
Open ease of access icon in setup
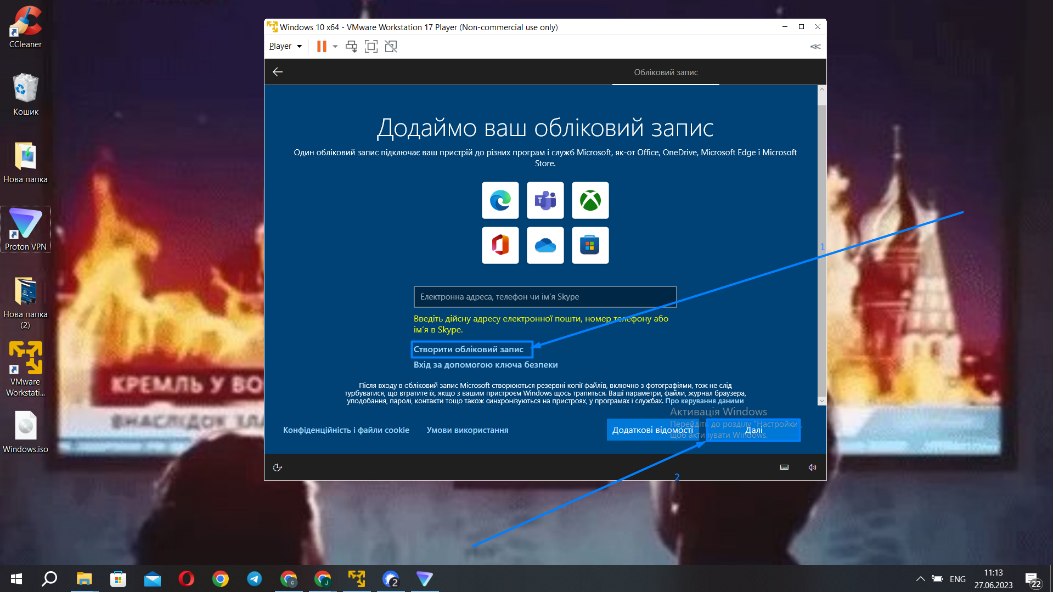tap(278, 467)
